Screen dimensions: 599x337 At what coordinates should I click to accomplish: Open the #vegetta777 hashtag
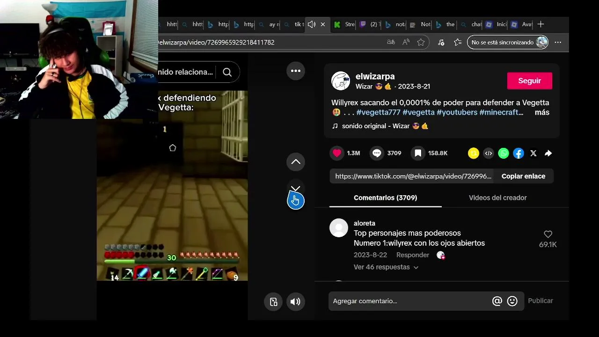(378, 112)
